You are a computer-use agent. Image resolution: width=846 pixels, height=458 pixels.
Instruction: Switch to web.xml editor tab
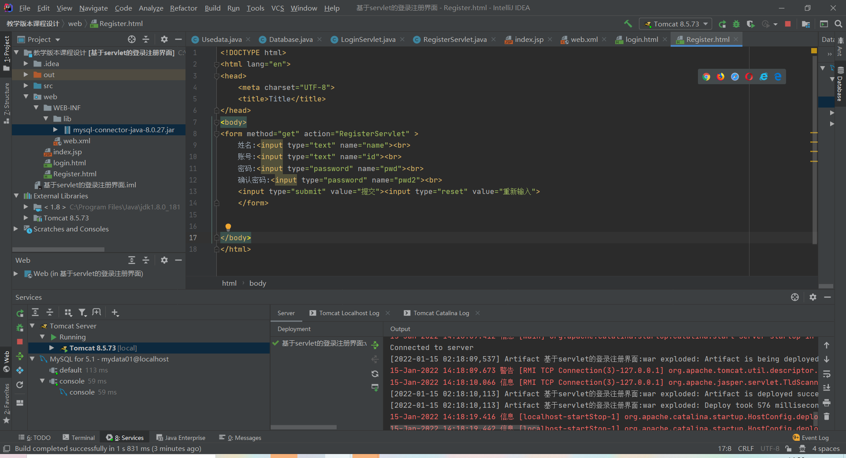584,39
